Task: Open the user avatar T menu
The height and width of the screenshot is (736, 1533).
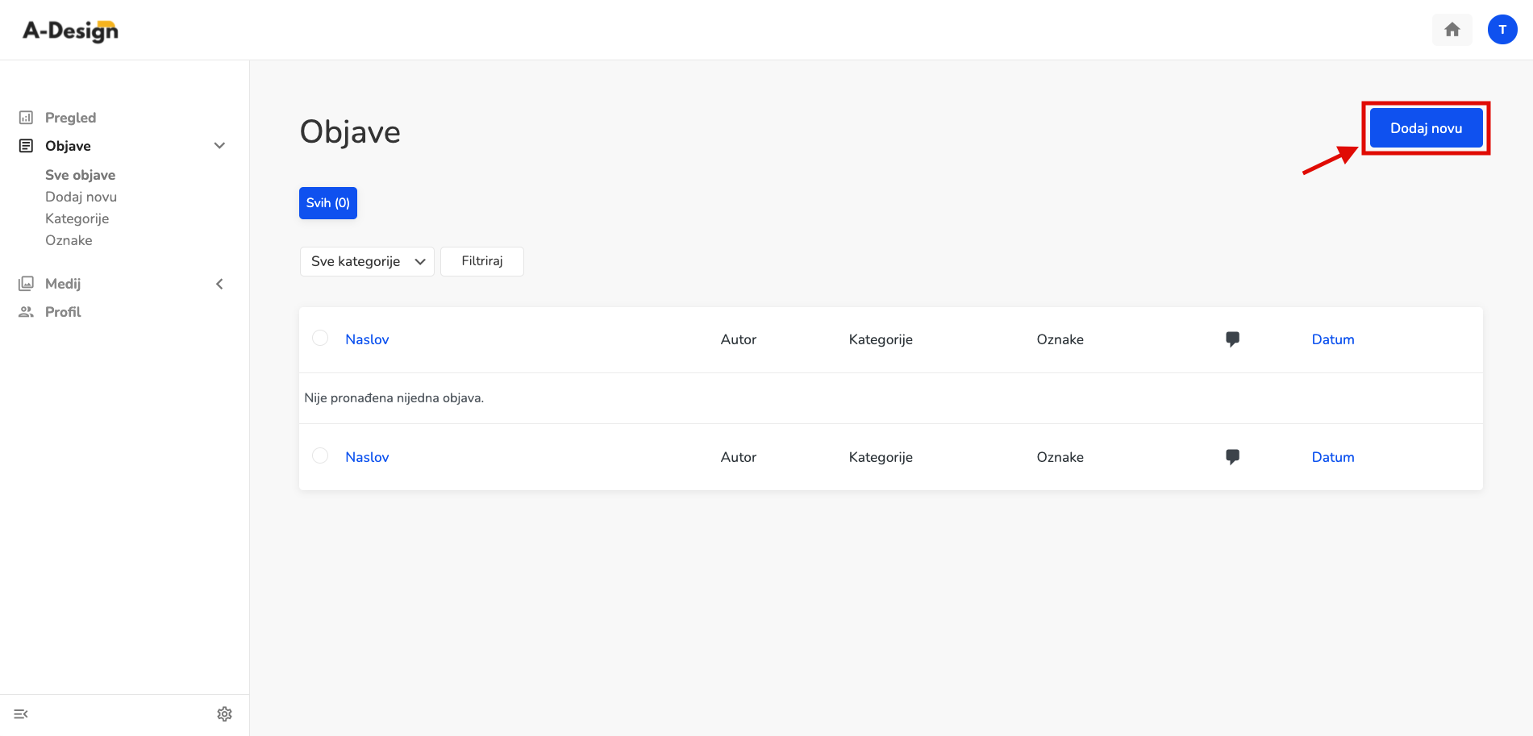Action: [1502, 30]
